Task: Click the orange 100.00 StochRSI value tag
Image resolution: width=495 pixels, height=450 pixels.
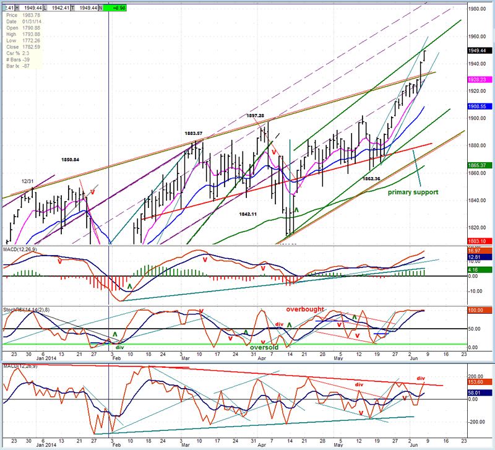Action: click(x=480, y=310)
